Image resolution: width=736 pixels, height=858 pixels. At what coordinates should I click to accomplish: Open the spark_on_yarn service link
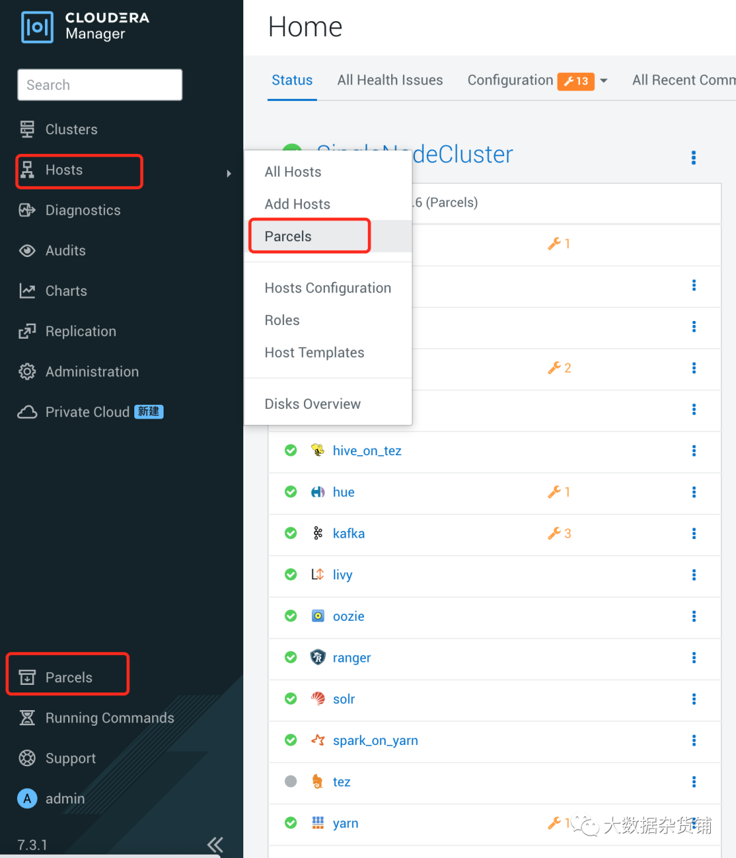375,740
